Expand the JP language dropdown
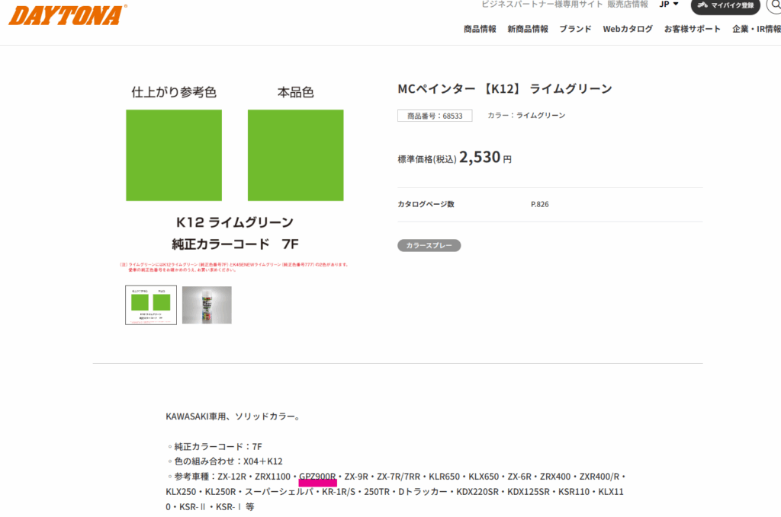This screenshot has width=781, height=517. click(x=669, y=5)
